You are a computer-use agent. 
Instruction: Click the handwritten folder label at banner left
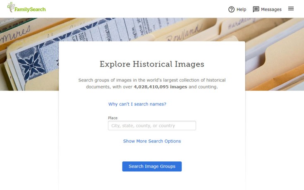click(x=16, y=35)
